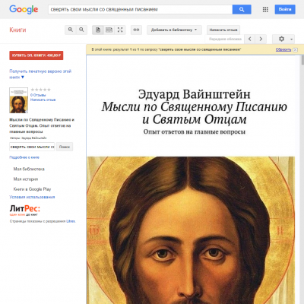Open the 0 Отзывы link
This screenshot has width=304, height=304.
pyautogui.click(x=38, y=95)
